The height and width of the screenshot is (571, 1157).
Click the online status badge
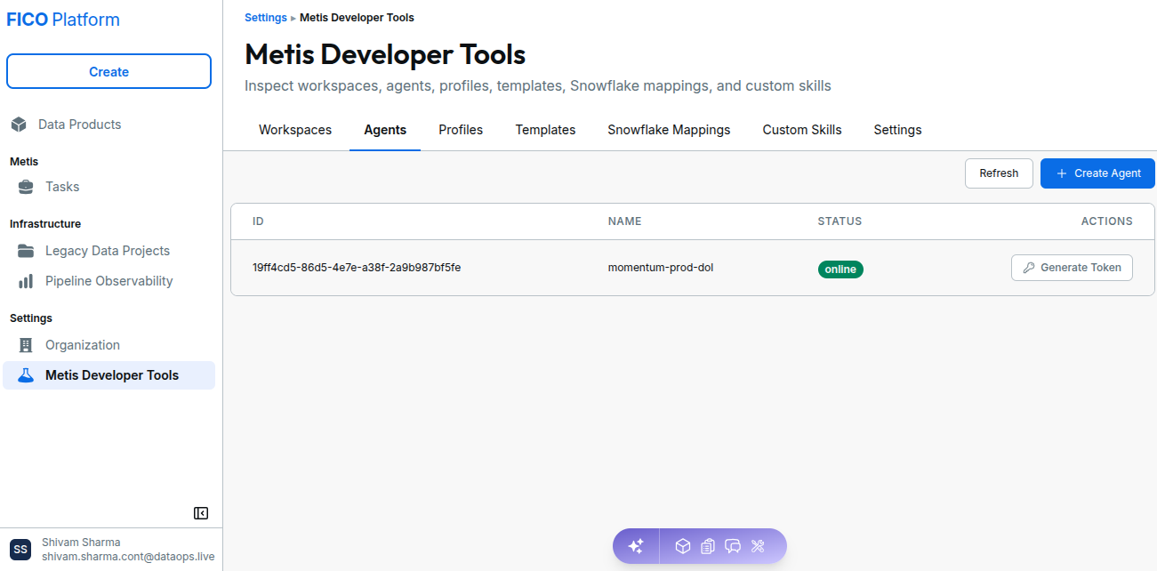[x=840, y=269]
